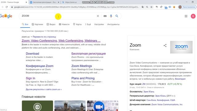Expand the dropdown arrow next to zoom.us
The image size is (197, 111).
pos(31,37)
